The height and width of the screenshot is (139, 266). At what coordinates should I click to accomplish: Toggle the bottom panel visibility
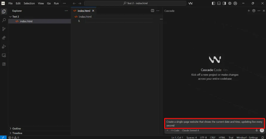219,3
